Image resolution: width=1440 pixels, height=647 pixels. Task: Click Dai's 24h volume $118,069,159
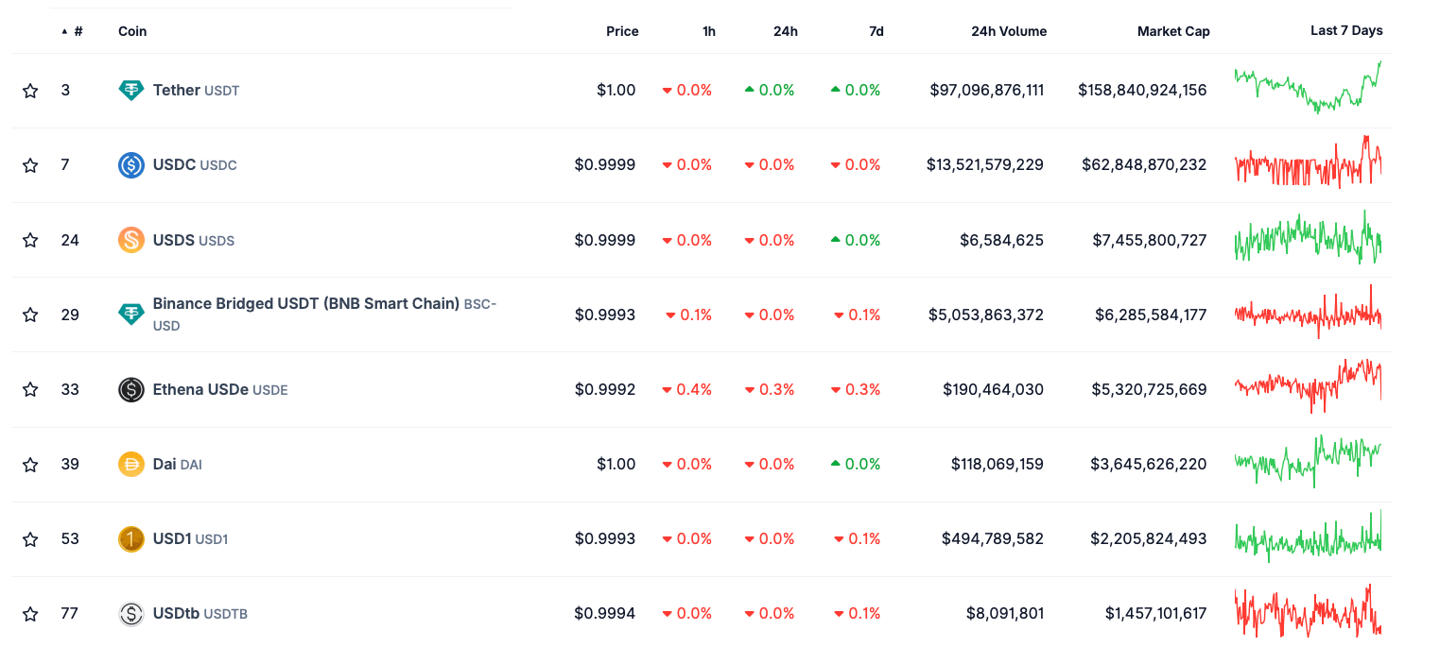[998, 465]
